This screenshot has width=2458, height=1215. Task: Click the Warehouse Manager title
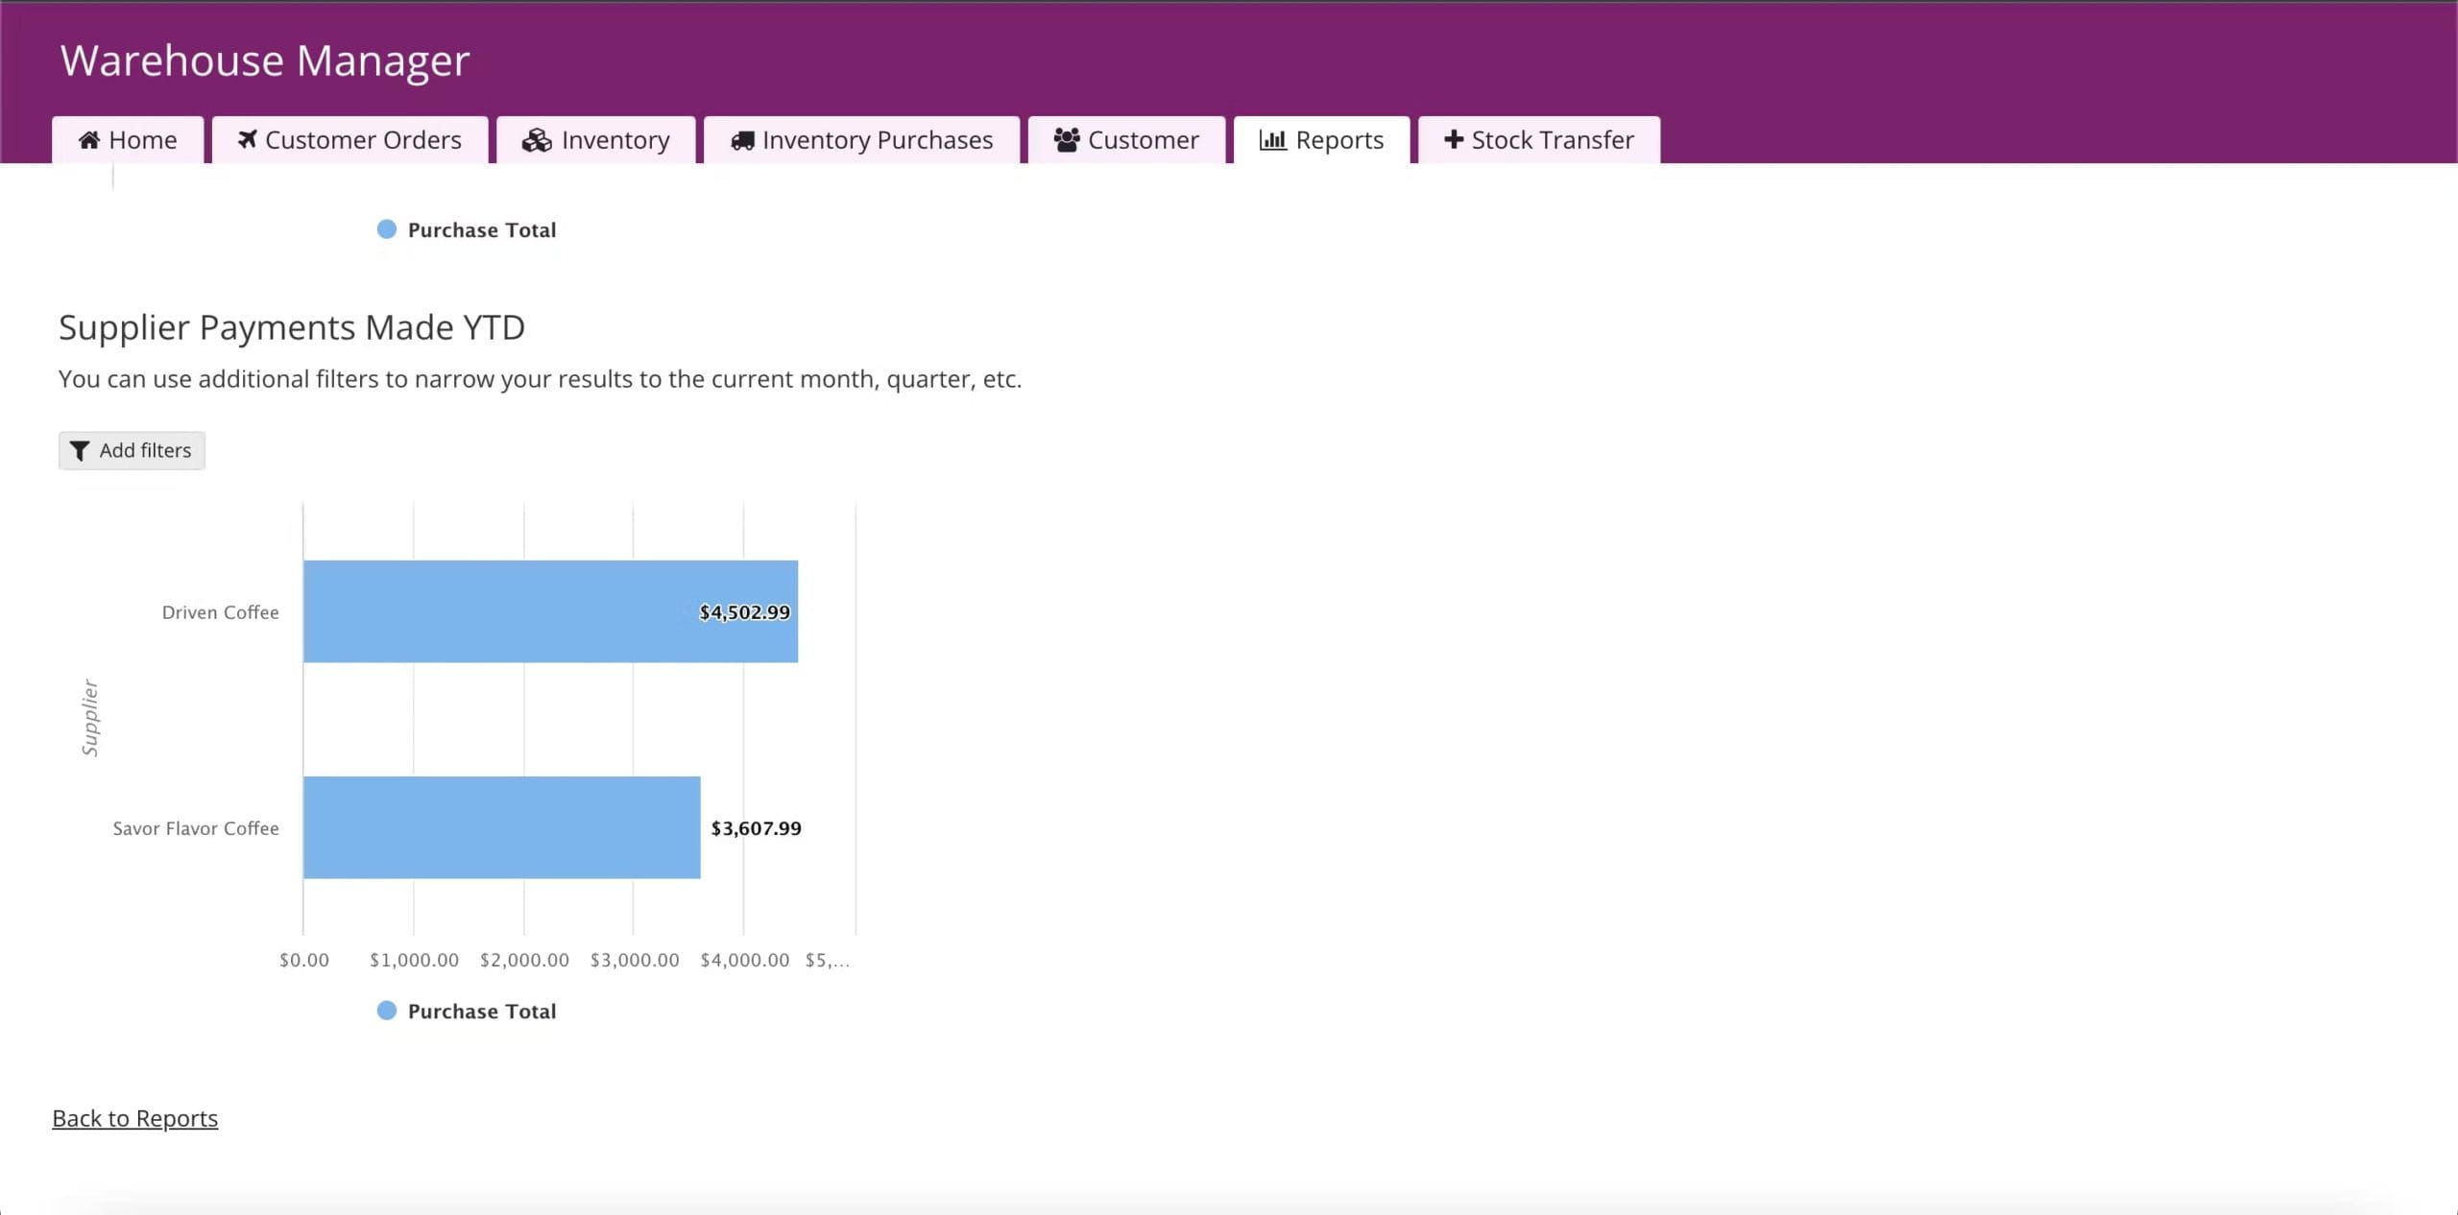pos(265,60)
